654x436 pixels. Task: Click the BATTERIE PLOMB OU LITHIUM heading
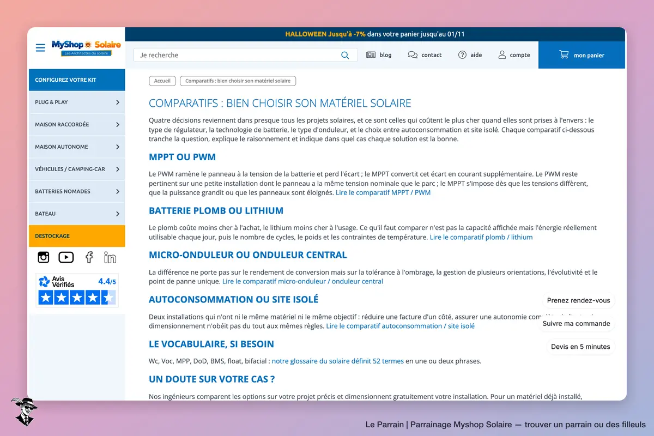pyautogui.click(x=216, y=210)
